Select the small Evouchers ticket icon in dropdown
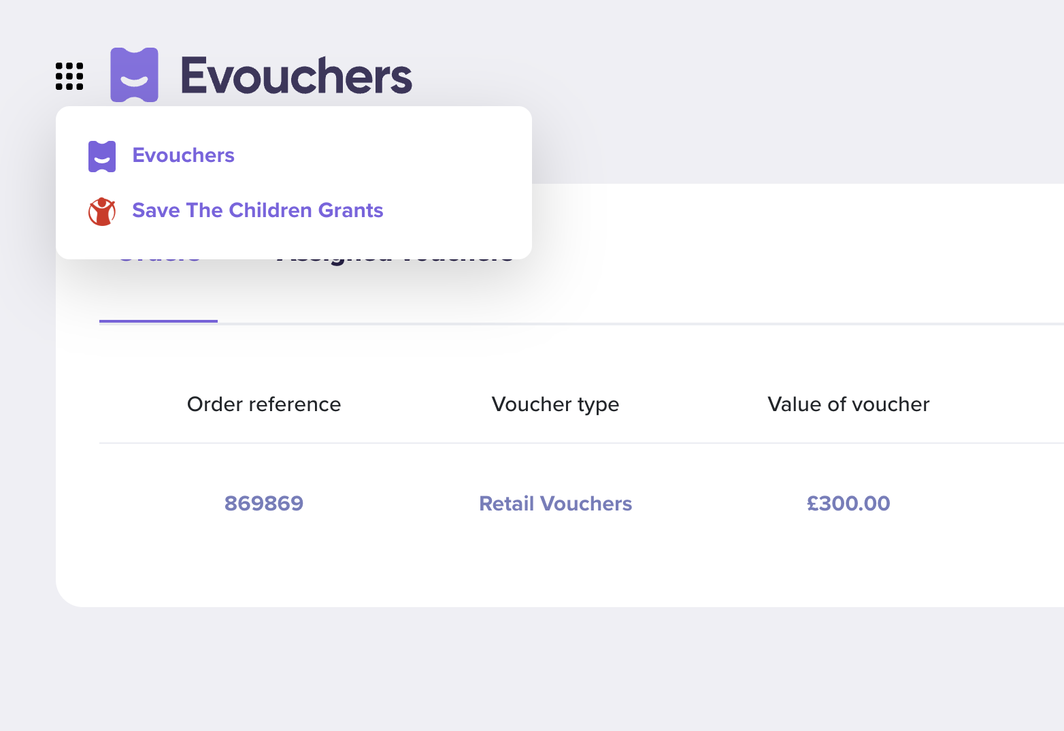This screenshot has width=1064, height=731. [x=102, y=157]
